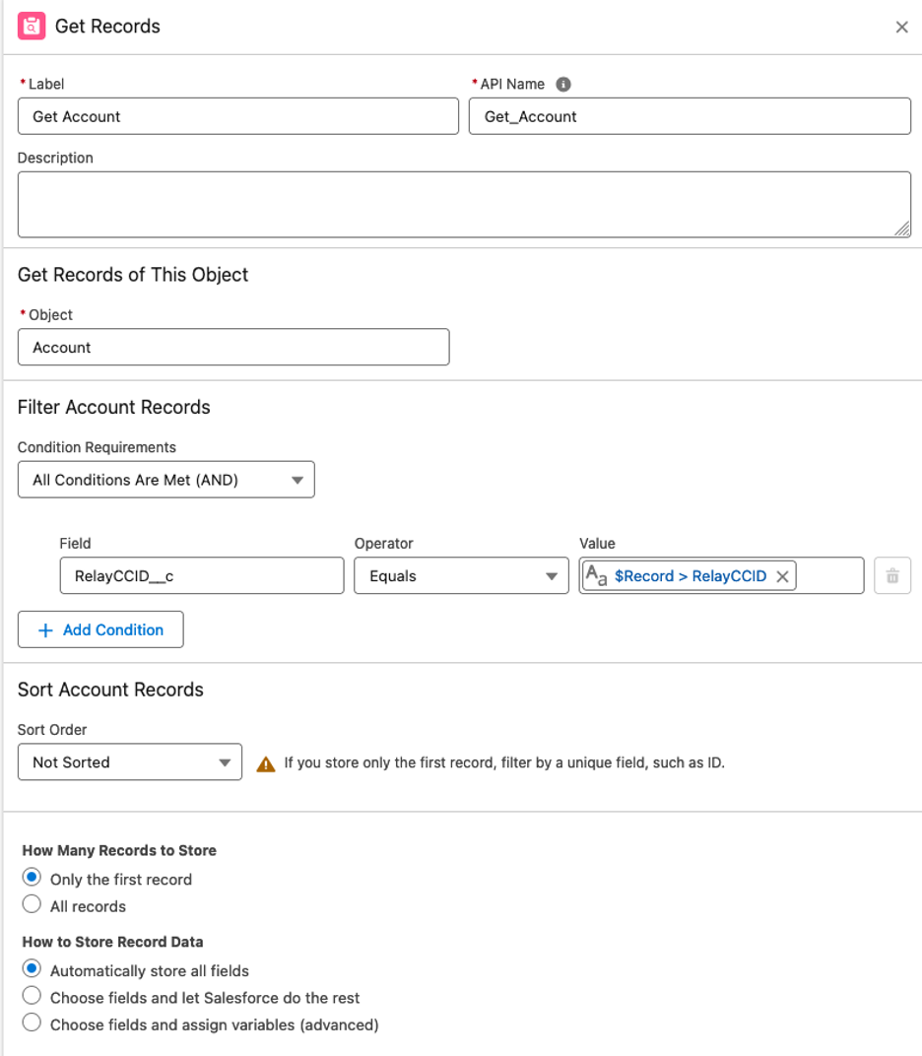
Task: Click the Sort Account Records heading
Action: [110, 690]
